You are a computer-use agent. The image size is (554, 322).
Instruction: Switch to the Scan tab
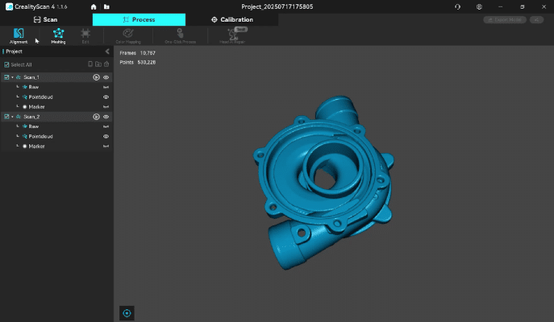pyautogui.click(x=46, y=20)
